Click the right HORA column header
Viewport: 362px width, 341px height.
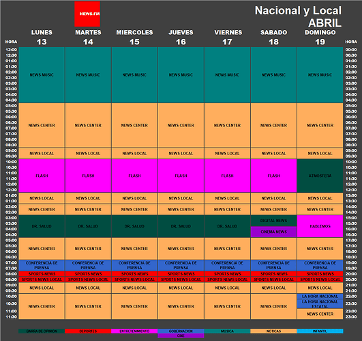(x=351, y=42)
